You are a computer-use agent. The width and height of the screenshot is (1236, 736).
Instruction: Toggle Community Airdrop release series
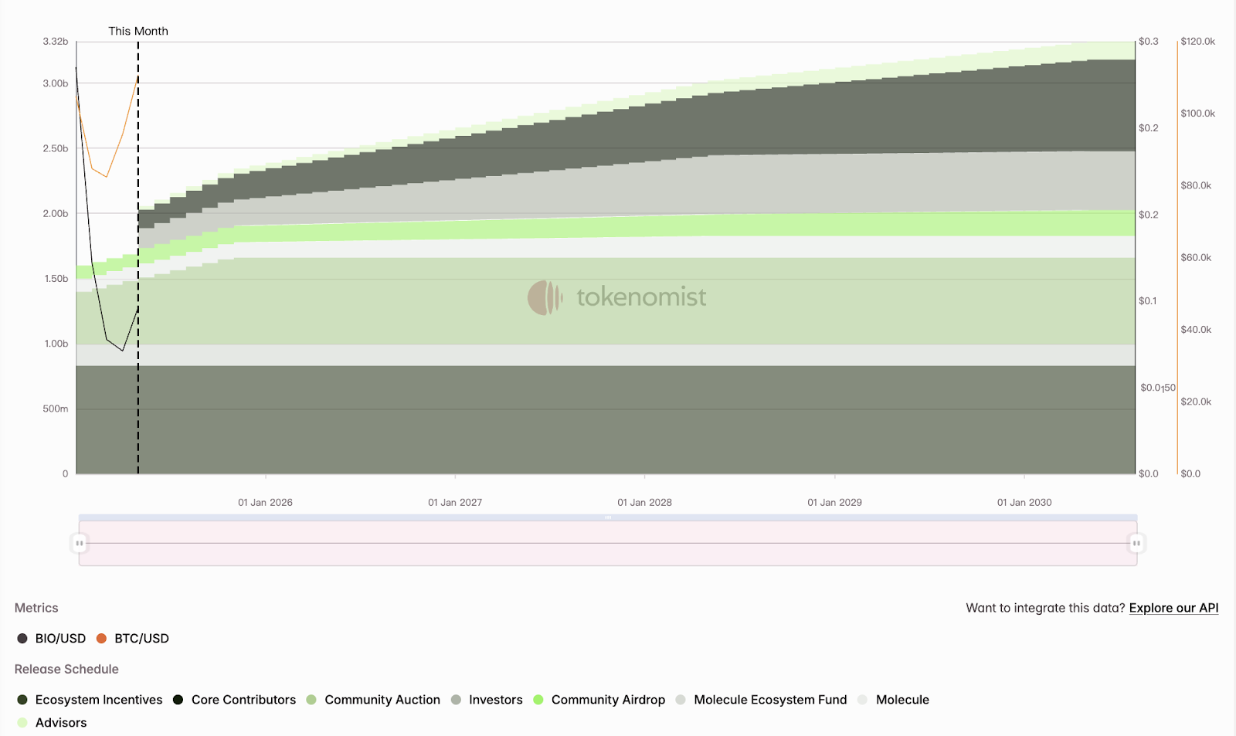point(599,700)
